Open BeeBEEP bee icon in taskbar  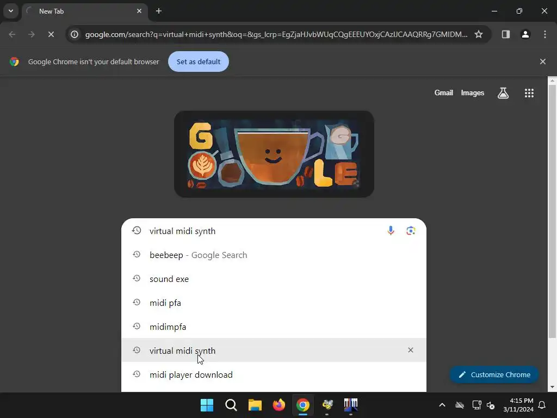(327, 405)
